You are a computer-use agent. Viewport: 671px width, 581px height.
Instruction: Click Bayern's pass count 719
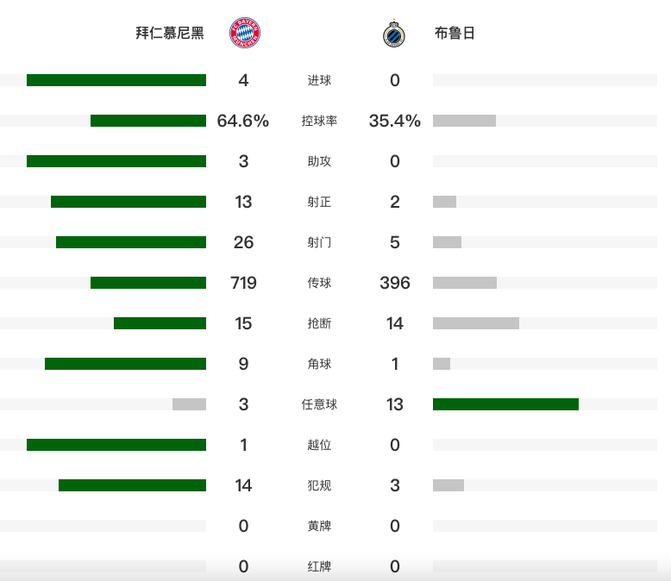tap(243, 283)
